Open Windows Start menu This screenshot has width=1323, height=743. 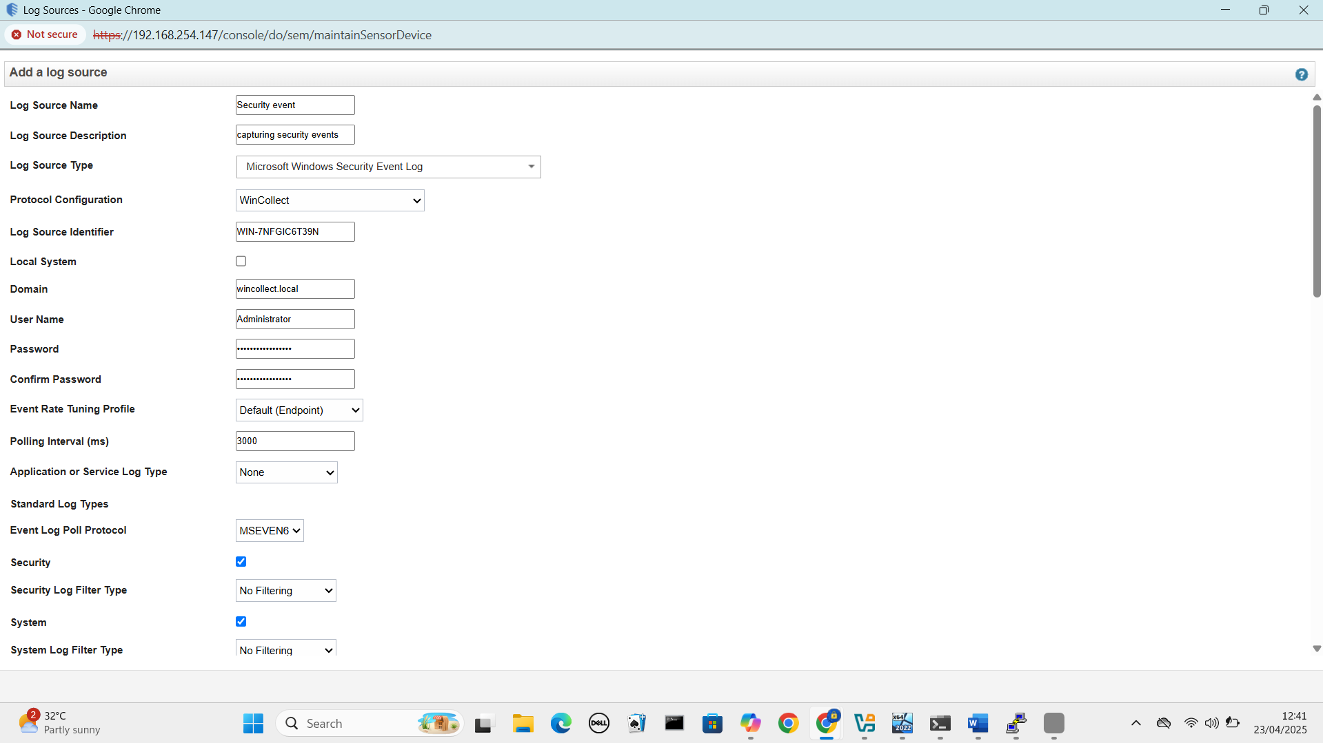(253, 723)
